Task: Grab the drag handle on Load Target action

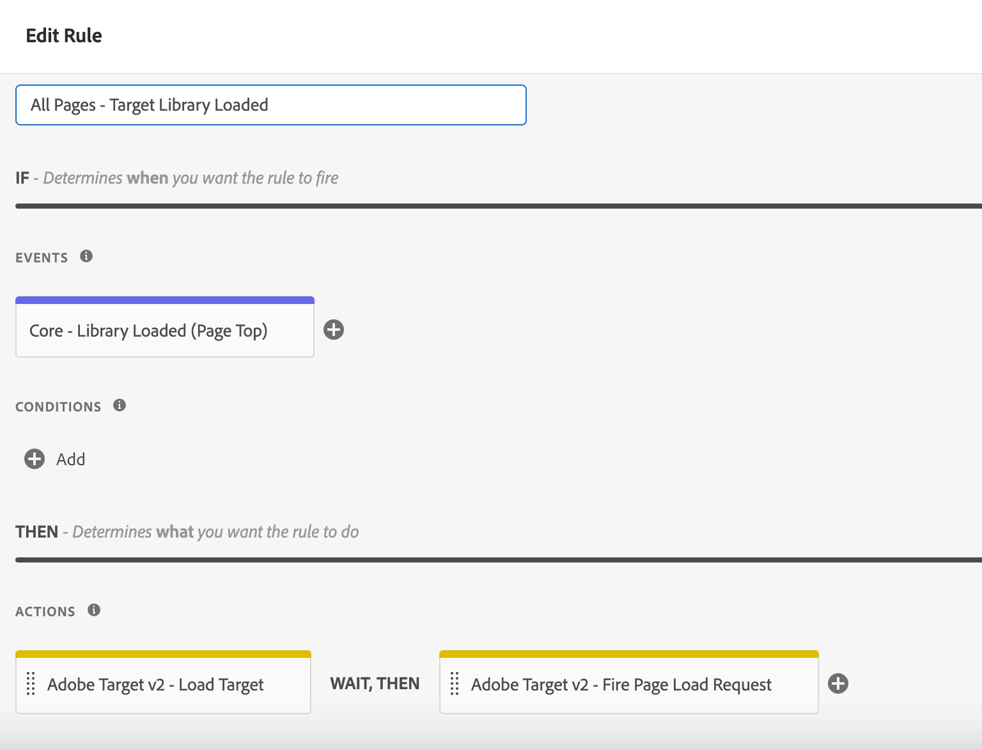Action: 31,683
